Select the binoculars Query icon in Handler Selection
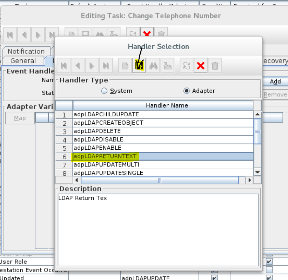288x280 pixels. point(153,65)
